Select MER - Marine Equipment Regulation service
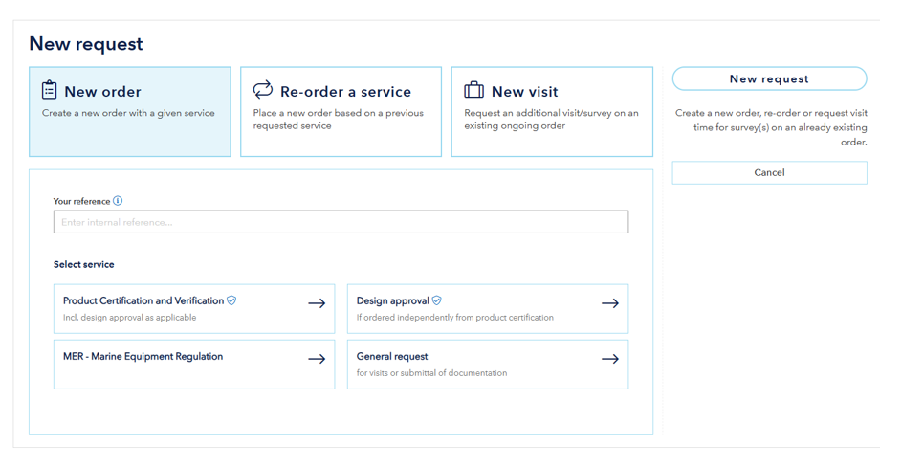Viewport: 902px width, 467px height. [143, 356]
